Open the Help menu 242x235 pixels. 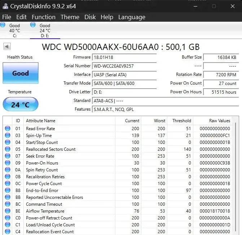tap(107, 17)
